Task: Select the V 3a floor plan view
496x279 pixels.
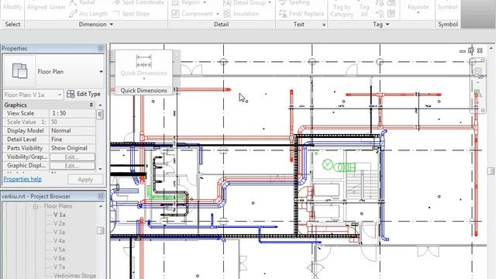Action: (59, 232)
